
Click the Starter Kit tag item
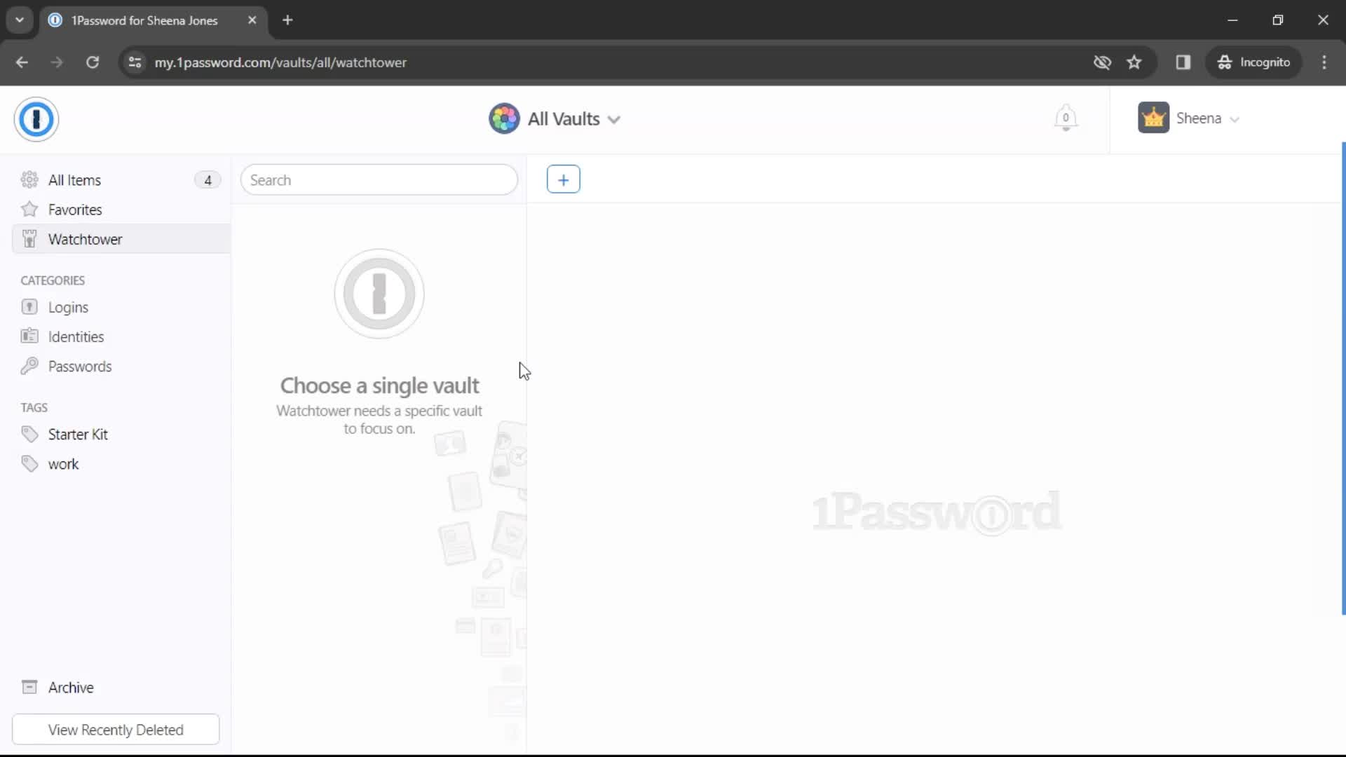78,435
